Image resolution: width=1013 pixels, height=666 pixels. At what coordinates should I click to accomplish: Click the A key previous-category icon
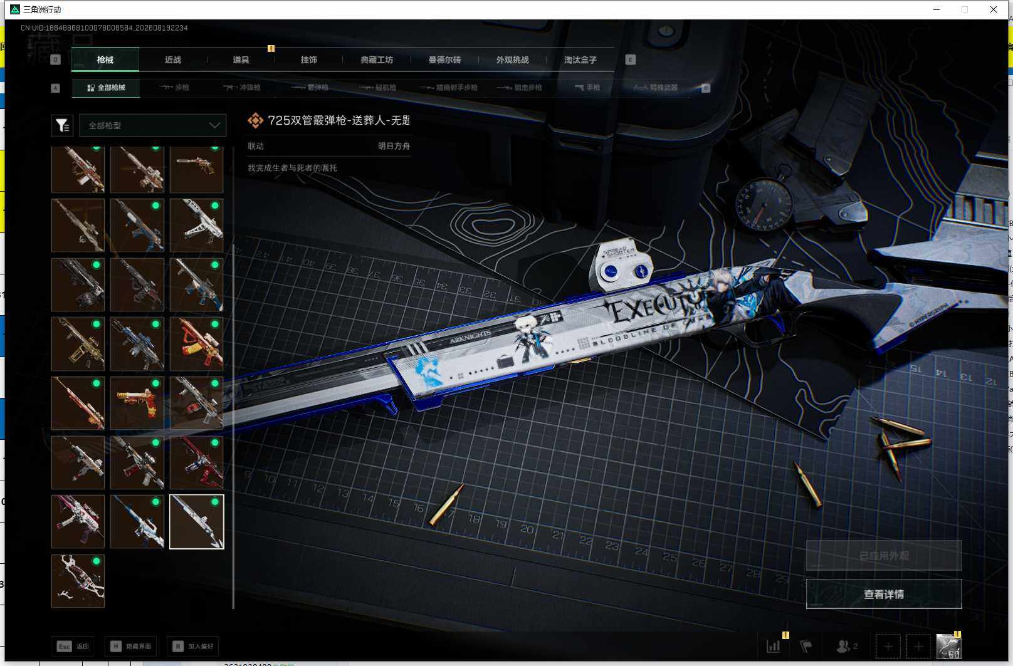pyautogui.click(x=55, y=88)
